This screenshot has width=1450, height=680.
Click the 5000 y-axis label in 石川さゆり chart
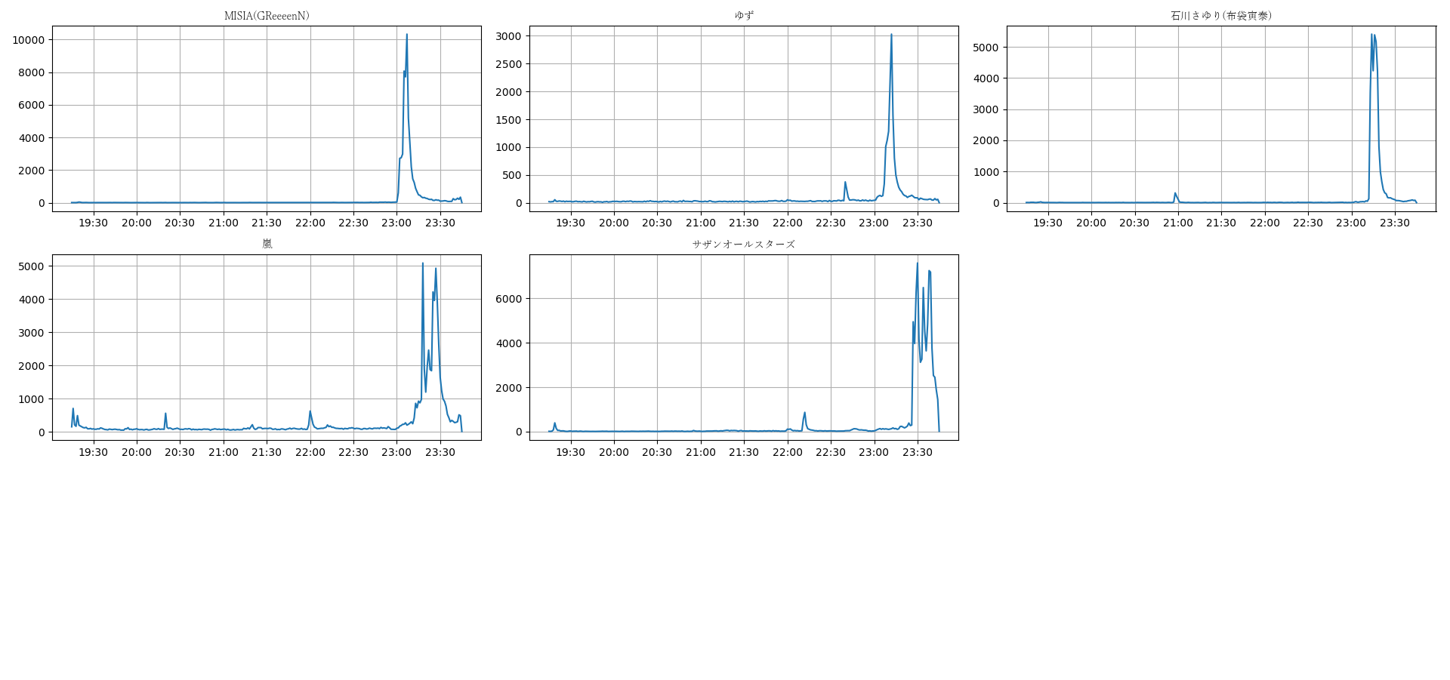[986, 48]
